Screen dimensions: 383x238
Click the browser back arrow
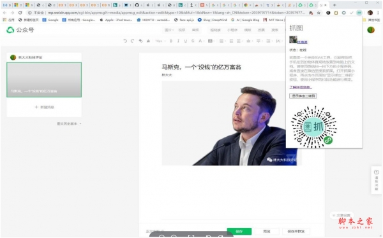tap(4, 13)
